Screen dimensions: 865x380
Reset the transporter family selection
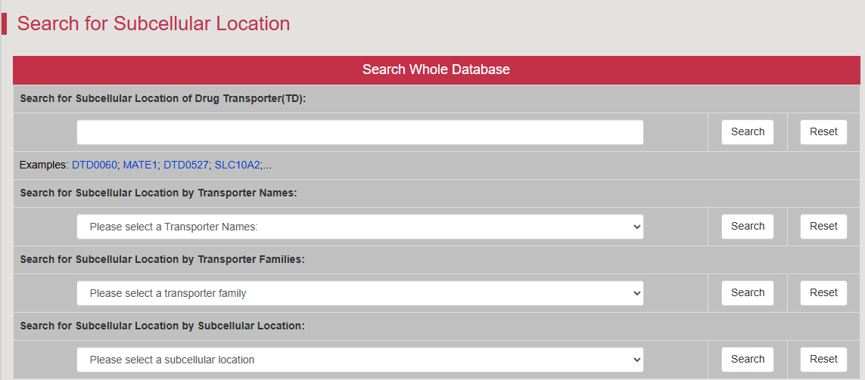click(x=823, y=293)
